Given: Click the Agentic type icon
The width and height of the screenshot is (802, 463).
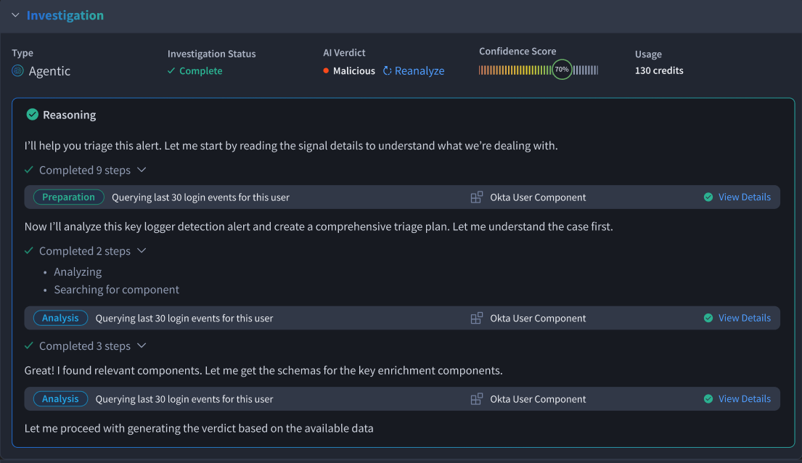Looking at the screenshot, I should [x=18, y=70].
